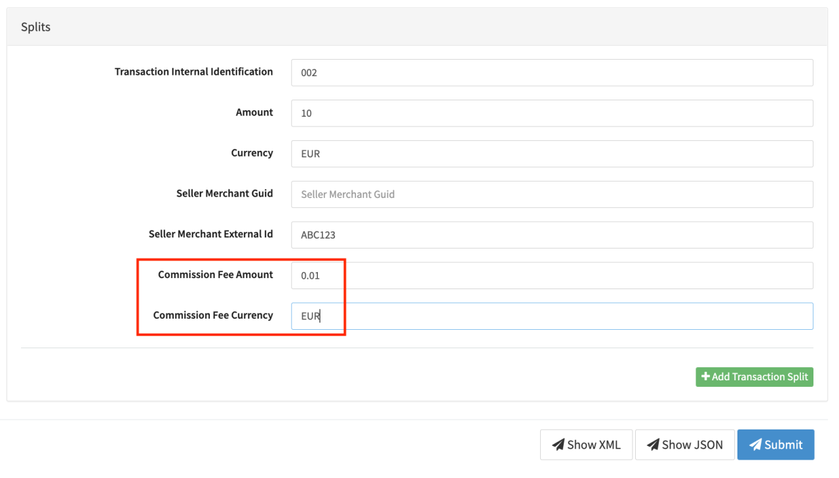
Task: Click the Commission Fee Amount label
Action: tap(215, 275)
